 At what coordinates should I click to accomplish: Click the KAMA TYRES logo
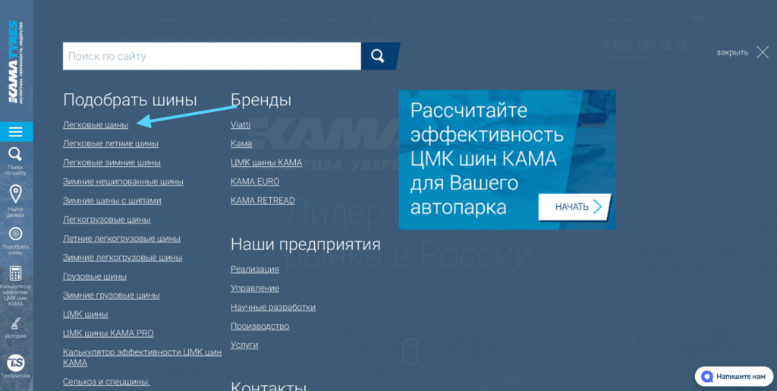[15, 62]
